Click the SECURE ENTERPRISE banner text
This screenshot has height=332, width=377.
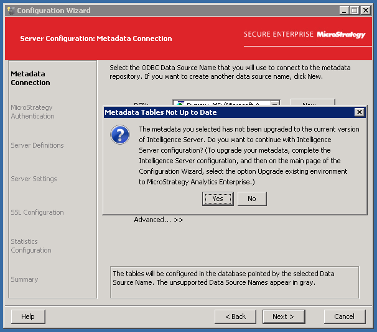(279, 34)
